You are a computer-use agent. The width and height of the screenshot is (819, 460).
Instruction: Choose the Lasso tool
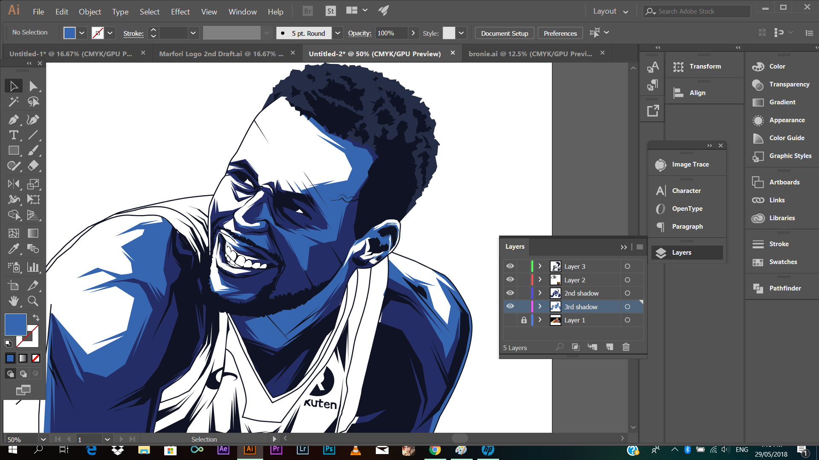(x=33, y=102)
